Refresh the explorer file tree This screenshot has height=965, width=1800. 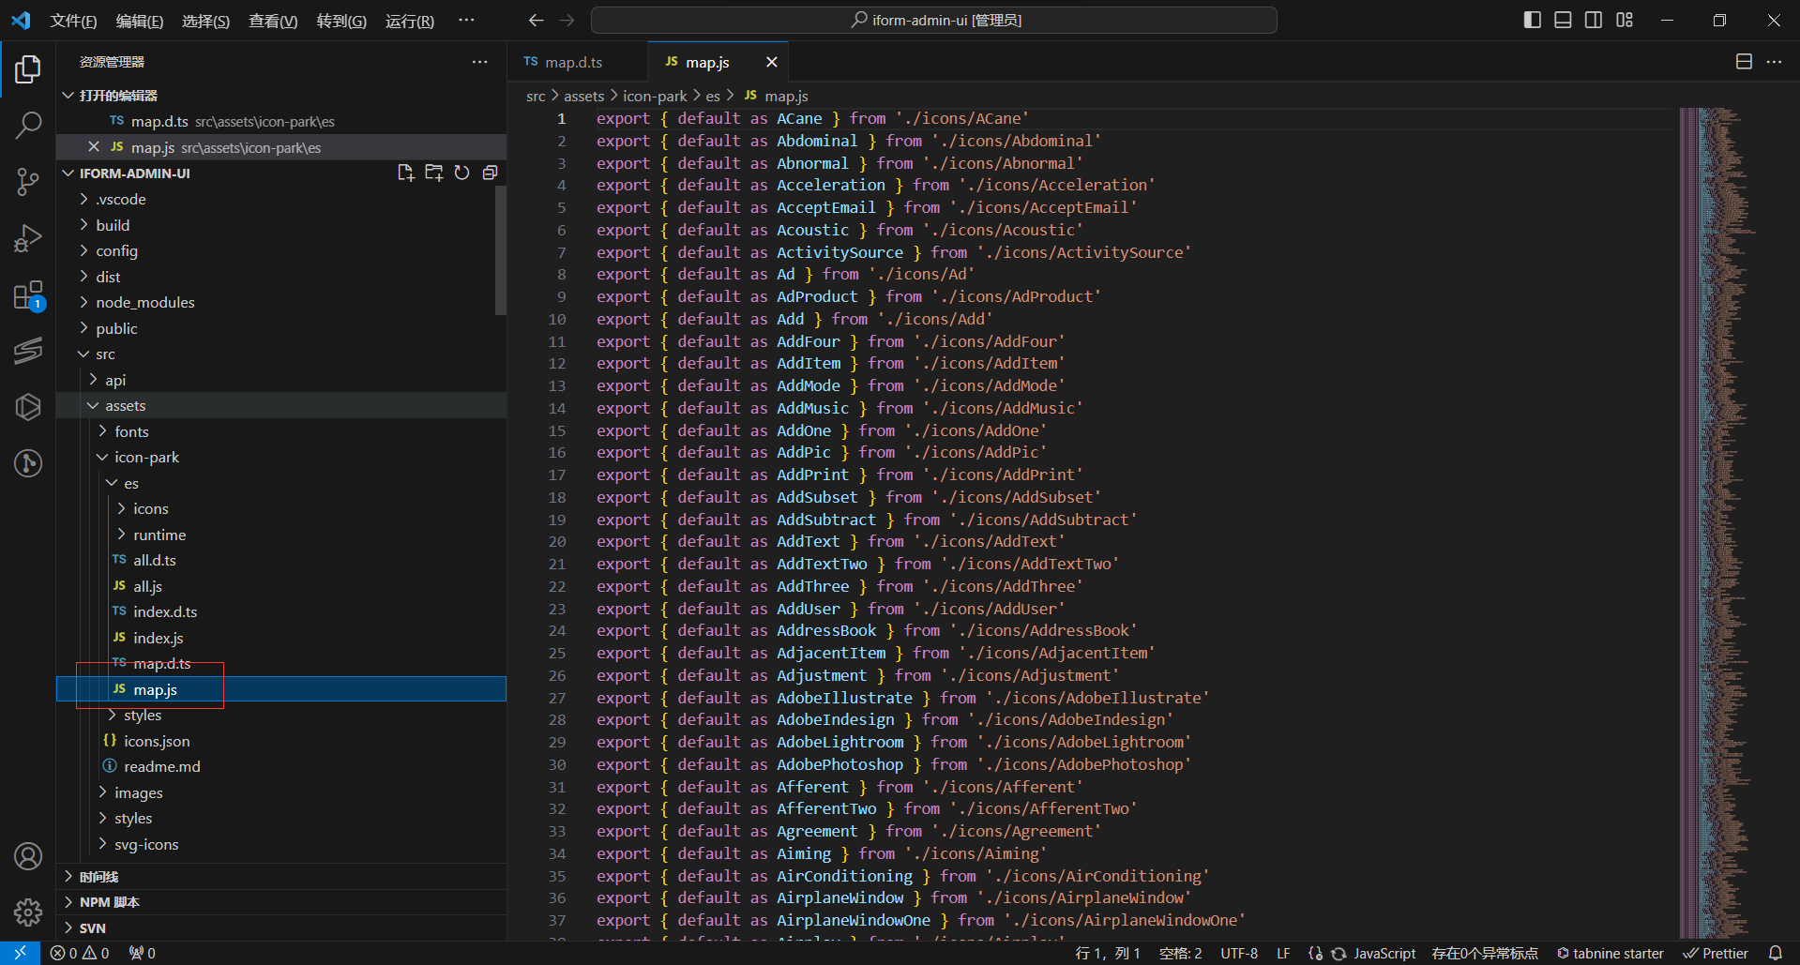point(461,173)
